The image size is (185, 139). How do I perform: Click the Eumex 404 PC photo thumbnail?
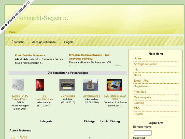point(18,85)
